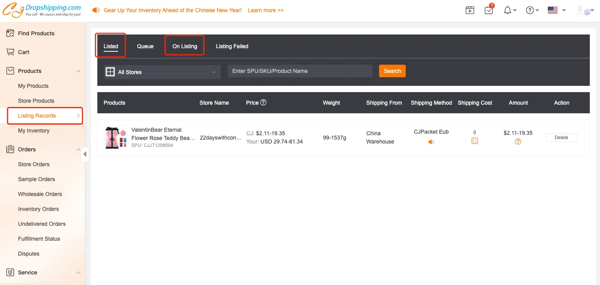Click the orange Search button
This screenshot has height=285, width=600.
(392, 71)
